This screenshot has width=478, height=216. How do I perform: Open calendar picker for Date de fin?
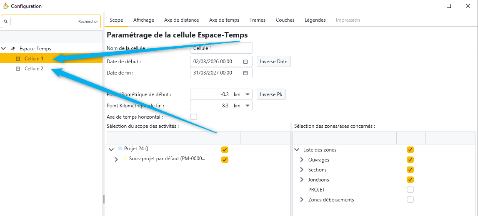click(245, 73)
